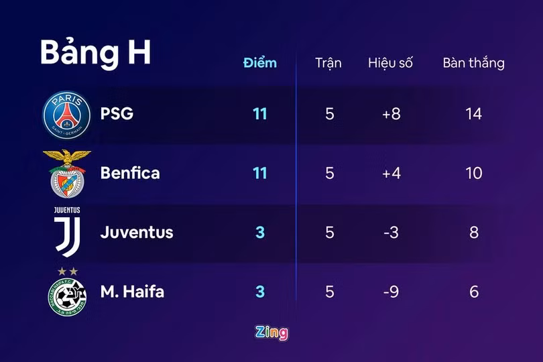The width and height of the screenshot is (543, 362).
Task: Select M. Haifa's goal difference -9
Action: coord(391,292)
